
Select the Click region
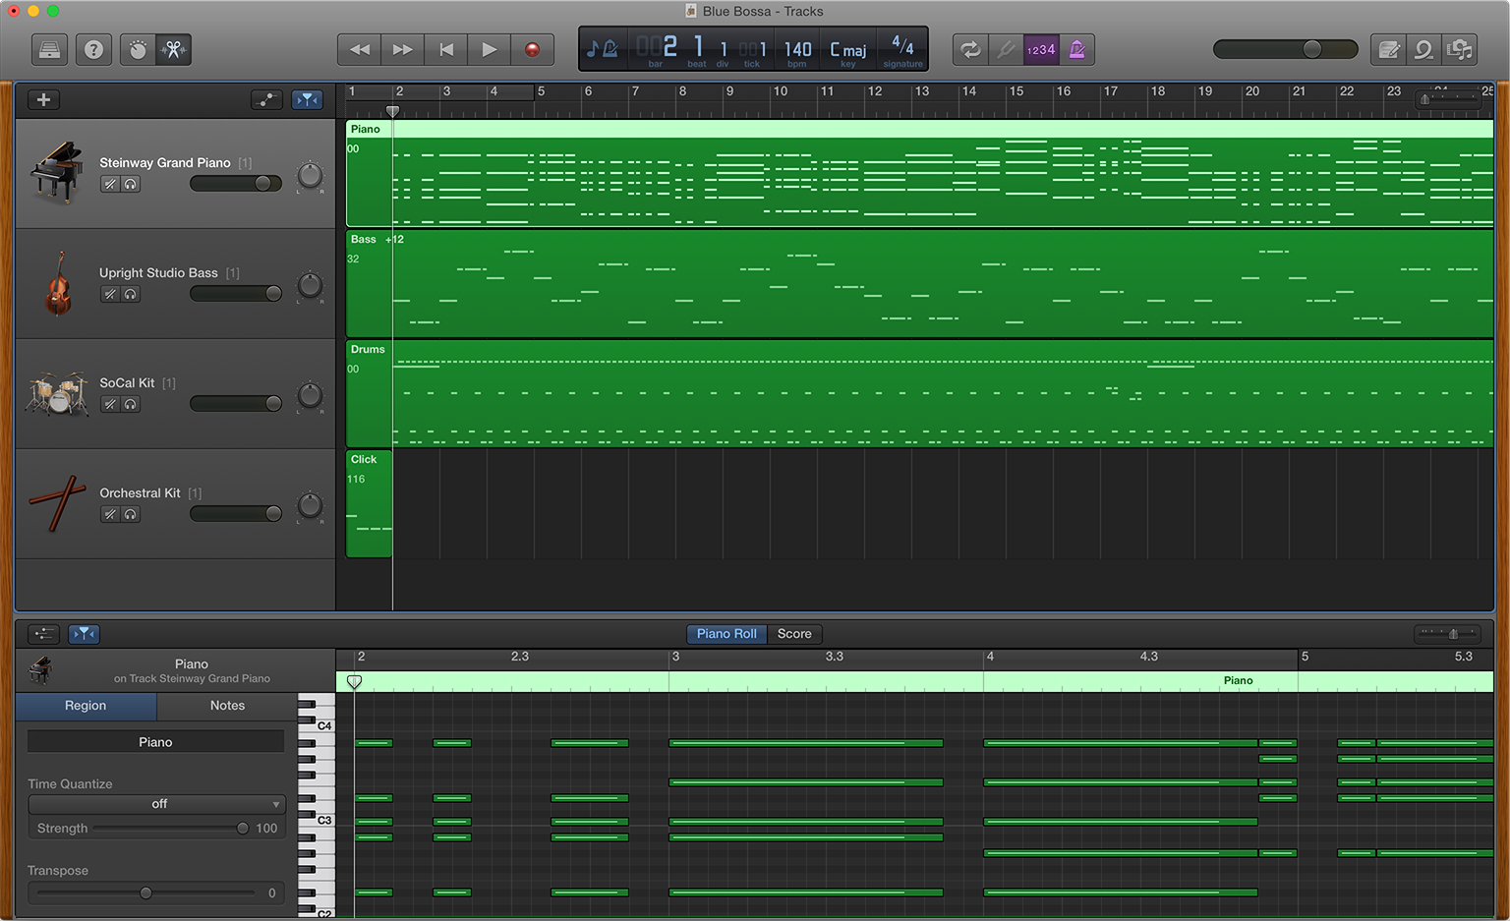pos(370,504)
